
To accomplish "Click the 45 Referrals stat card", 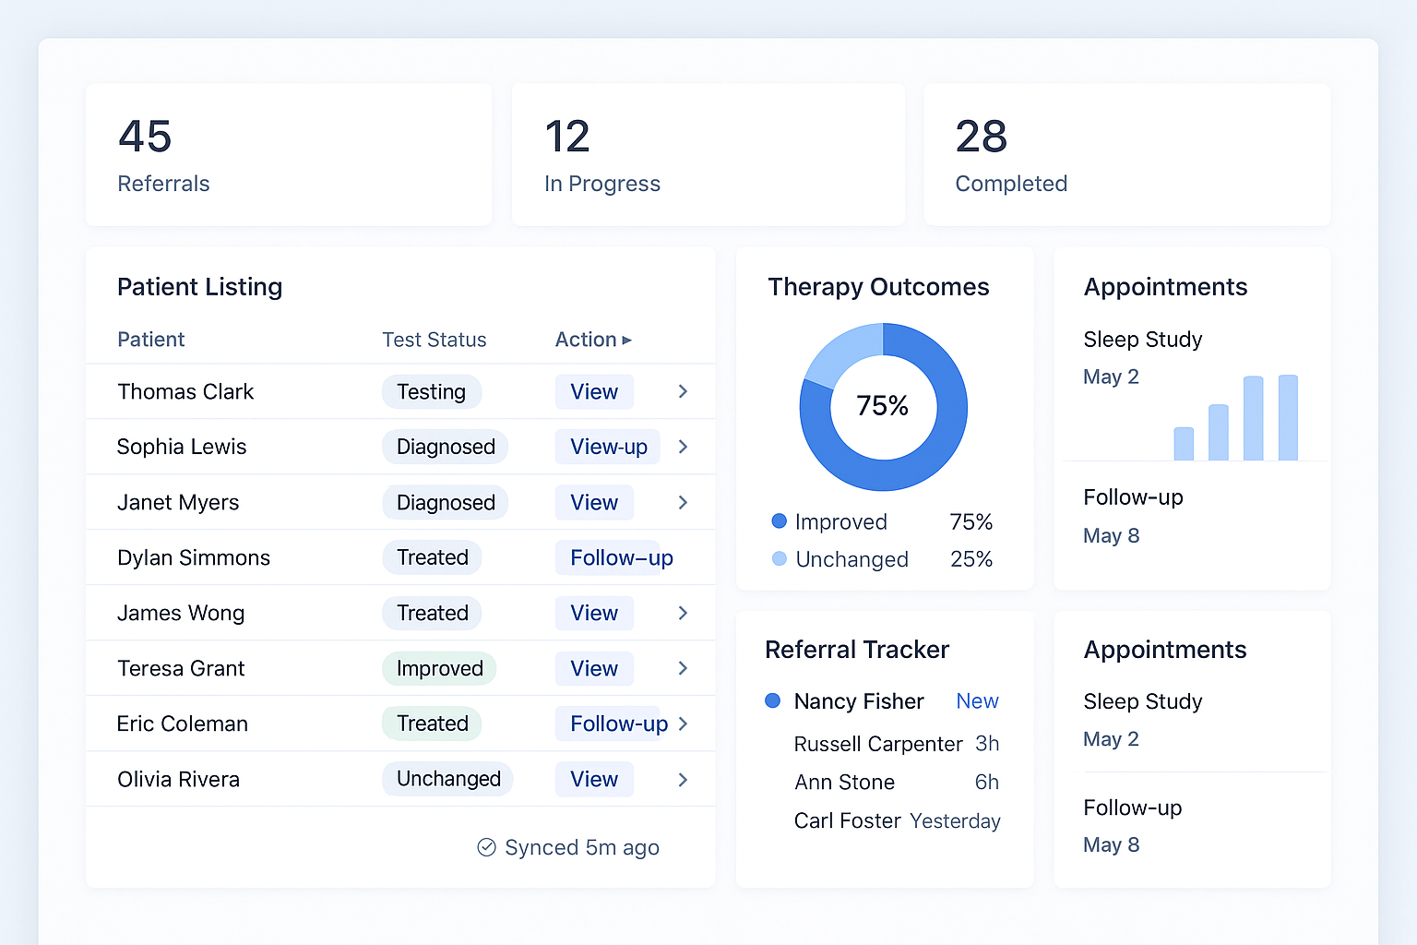I will [x=288, y=154].
